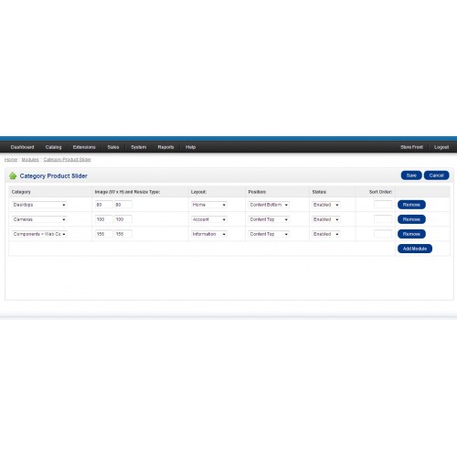Select the Content Bottom position dropdown
Screen dimensions: 457x457
[269, 205]
